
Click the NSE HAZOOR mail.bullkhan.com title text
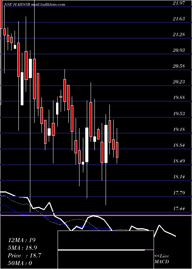35,5
